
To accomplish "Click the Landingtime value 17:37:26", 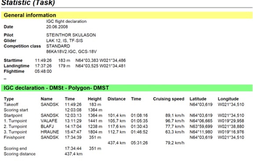I will 43,66.
